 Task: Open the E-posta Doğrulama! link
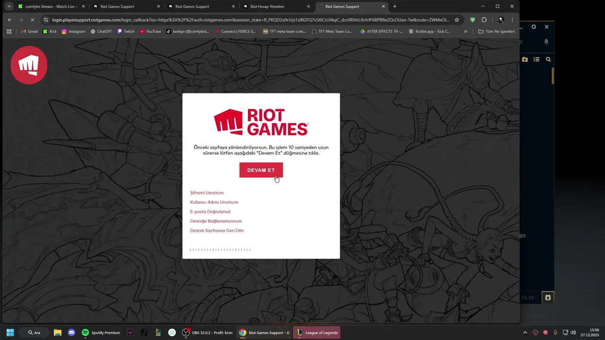pos(210,212)
